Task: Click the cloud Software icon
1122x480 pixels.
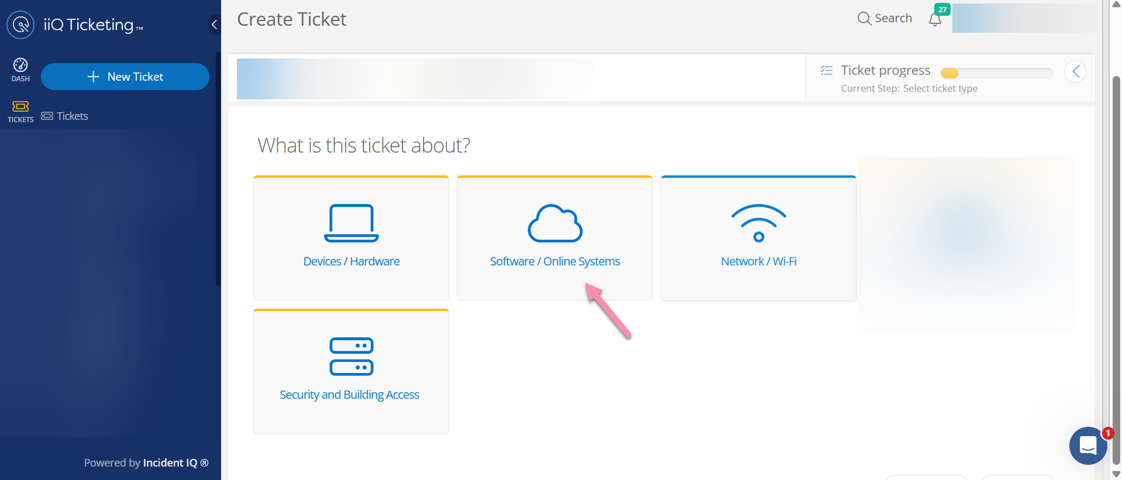Action: coord(555,223)
